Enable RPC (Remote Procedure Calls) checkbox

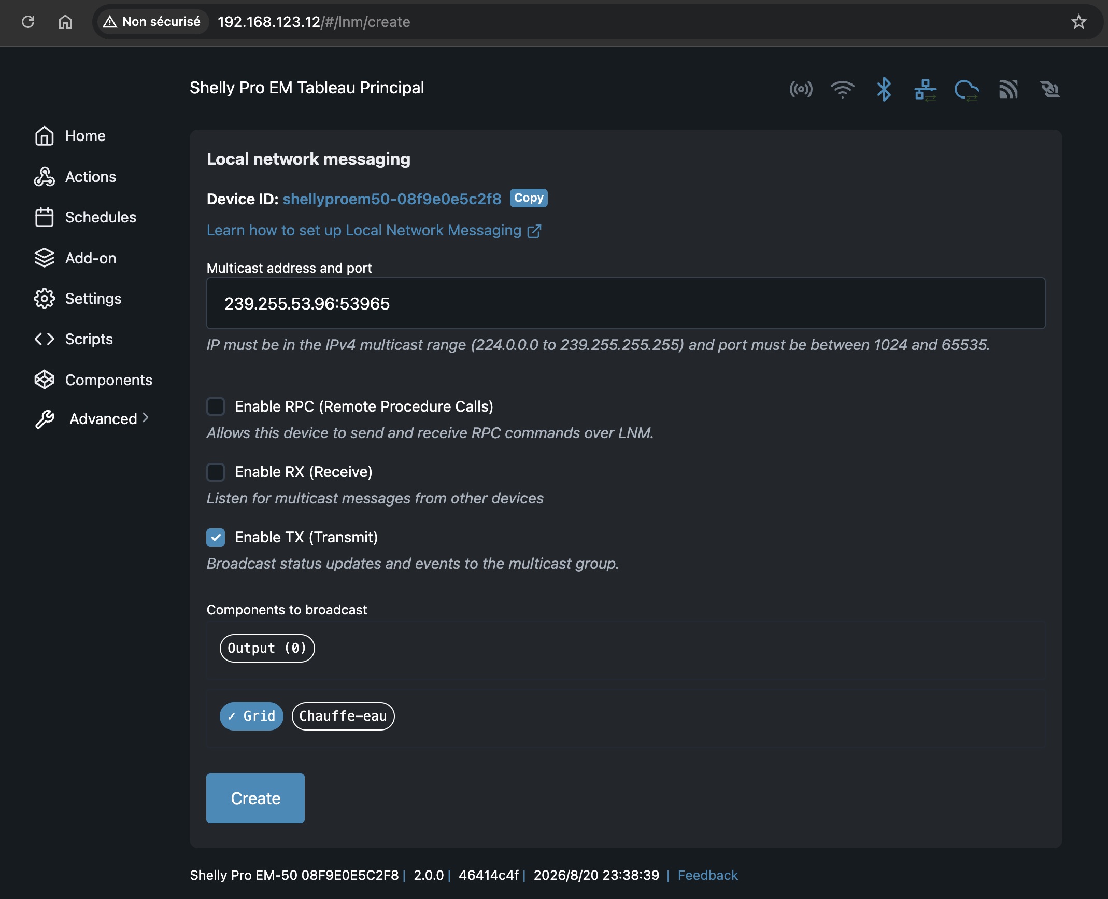pos(216,406)
